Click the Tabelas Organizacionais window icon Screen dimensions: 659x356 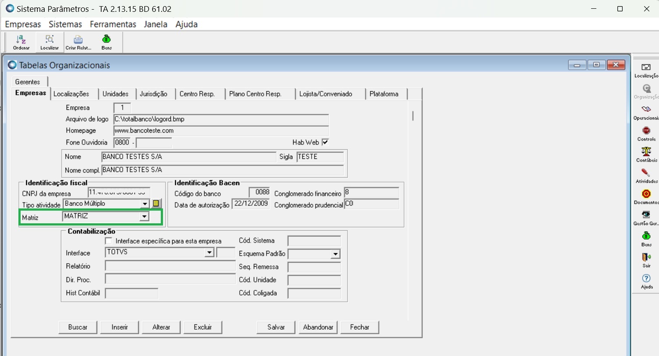12,65
